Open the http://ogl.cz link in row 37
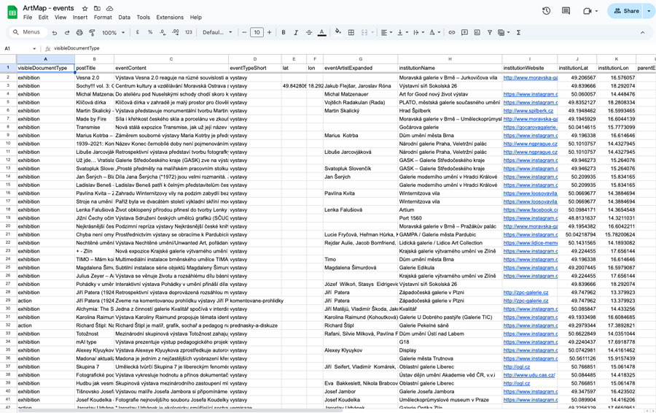This screenshot has width=656, height=413. click(x=516, y=367)
